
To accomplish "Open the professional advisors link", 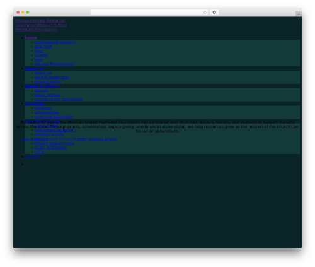I will pos(55,42).
